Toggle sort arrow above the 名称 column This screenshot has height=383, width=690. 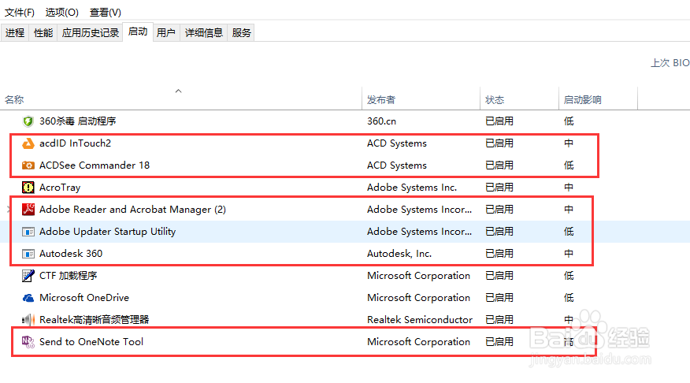pos(178,91)
